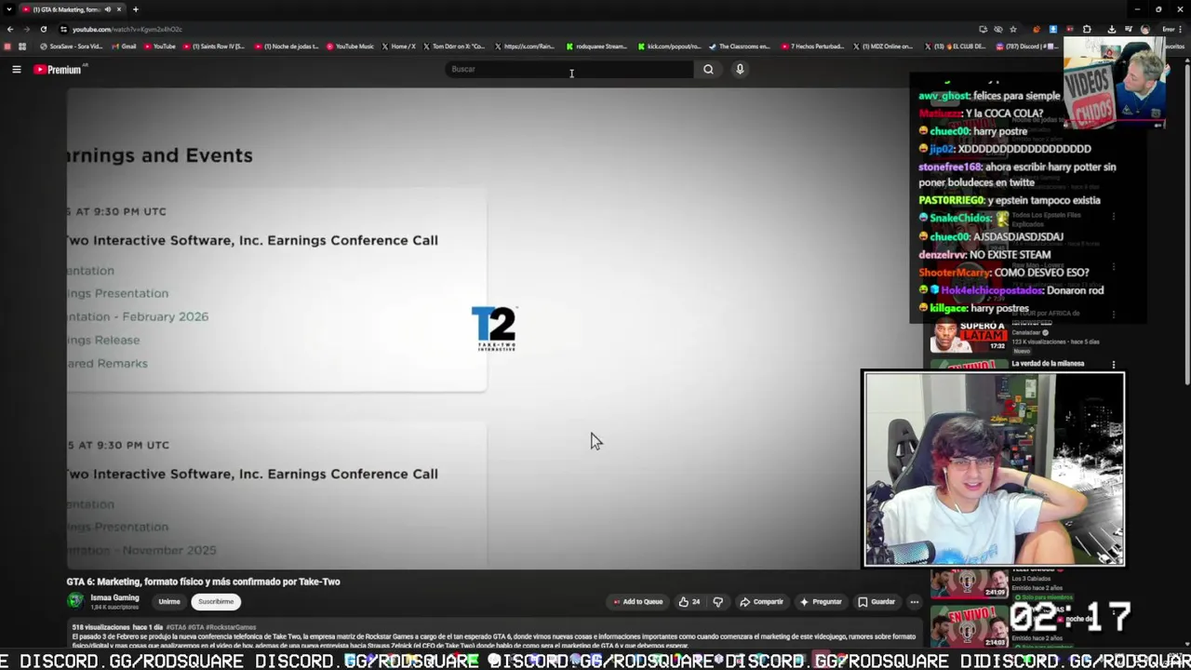Open Noche de jodas bookmark
Image resolution: width=1191 pixels, height=670 pixels.
[x=287, y=47]
